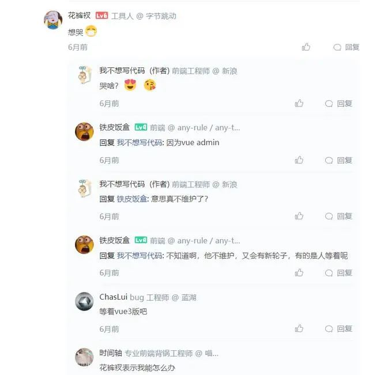Like the reply about 新轮子
Screen dimensions: 369x375
pos(299,272)
